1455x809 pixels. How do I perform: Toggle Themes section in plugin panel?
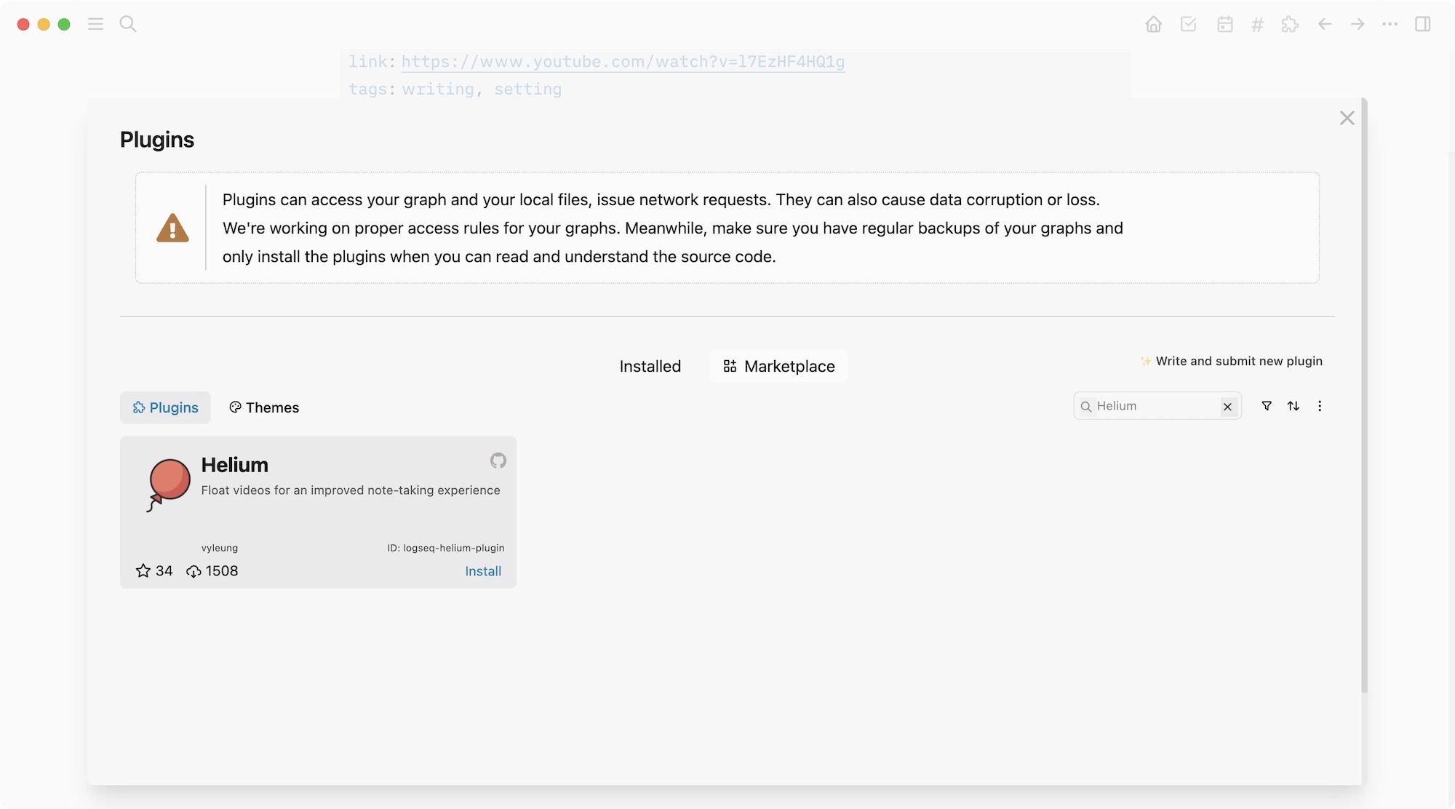click(263, 407)
